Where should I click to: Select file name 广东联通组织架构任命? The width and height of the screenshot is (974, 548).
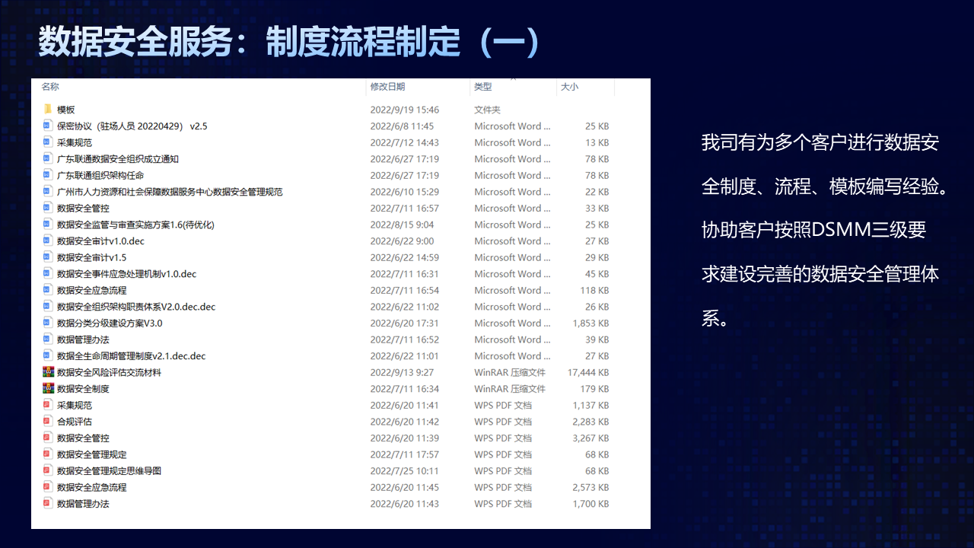[100, 175]
